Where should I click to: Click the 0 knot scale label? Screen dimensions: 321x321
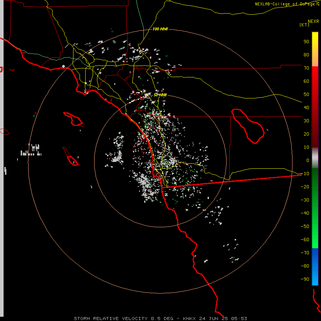308,160
